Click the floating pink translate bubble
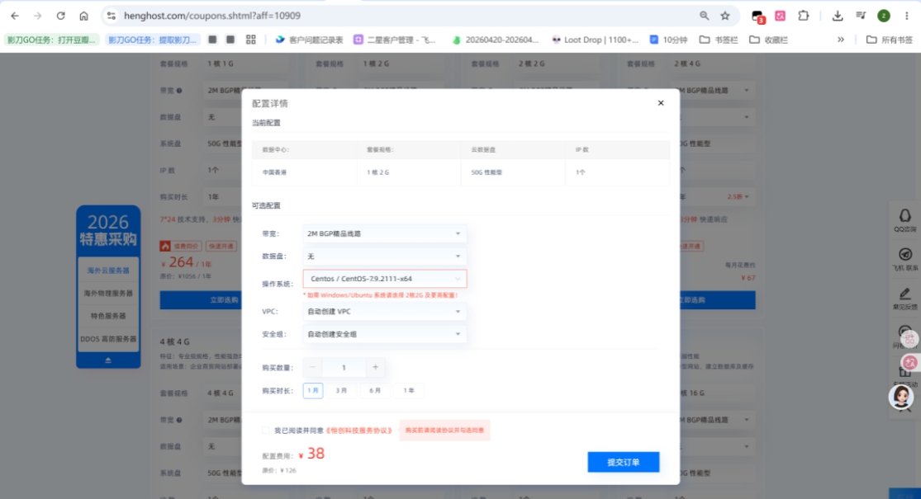 point(909,362)
